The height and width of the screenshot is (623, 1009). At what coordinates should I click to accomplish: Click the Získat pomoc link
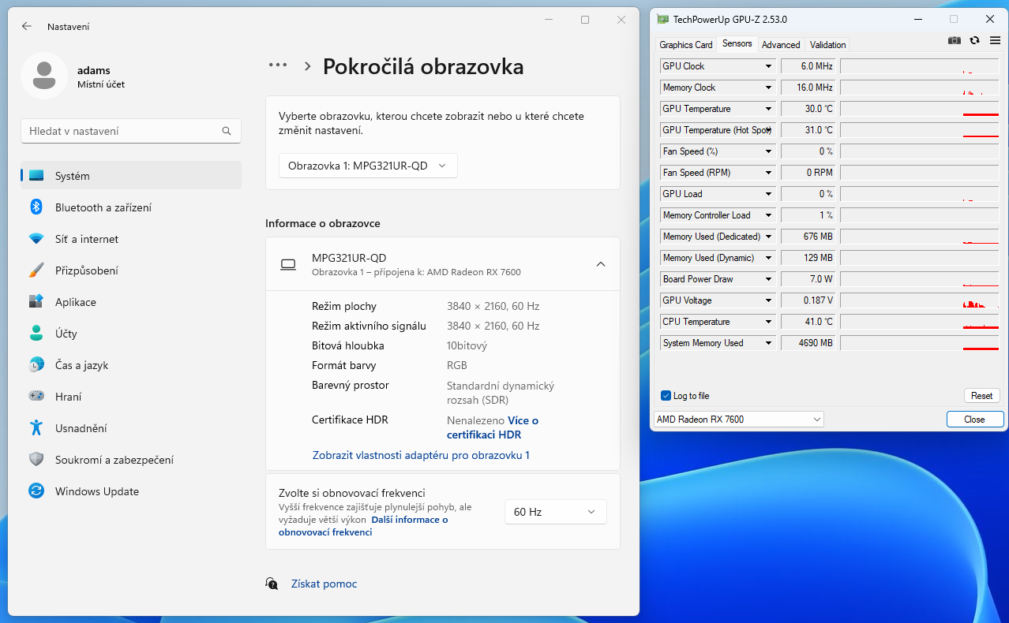(x=324, y=584)
